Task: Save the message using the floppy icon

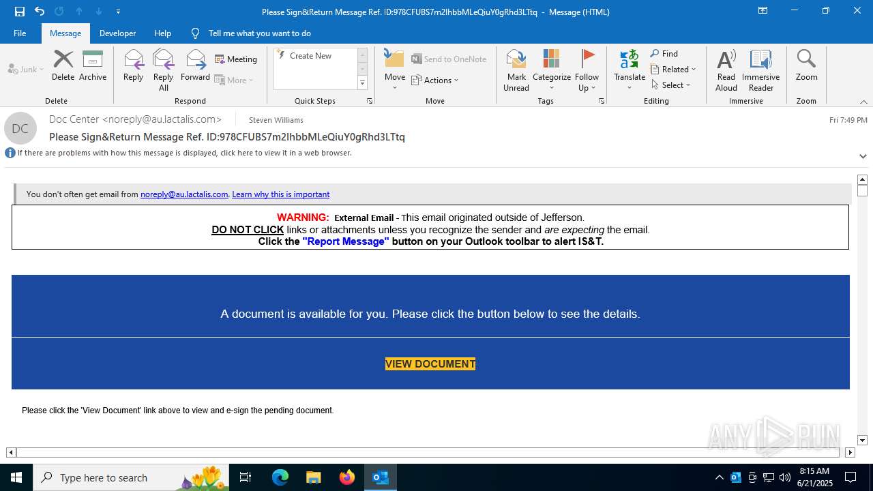Action: point(20,12)
